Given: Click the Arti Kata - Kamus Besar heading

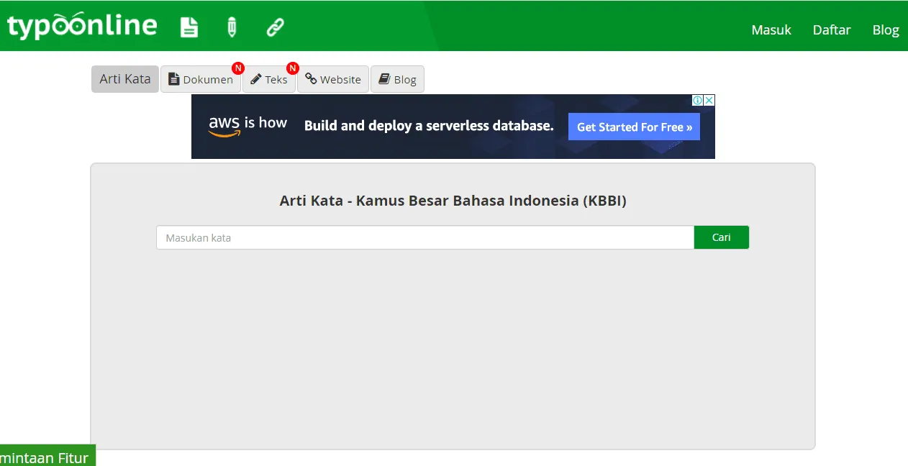Looking at the screenshot, I should coord(453,201).
